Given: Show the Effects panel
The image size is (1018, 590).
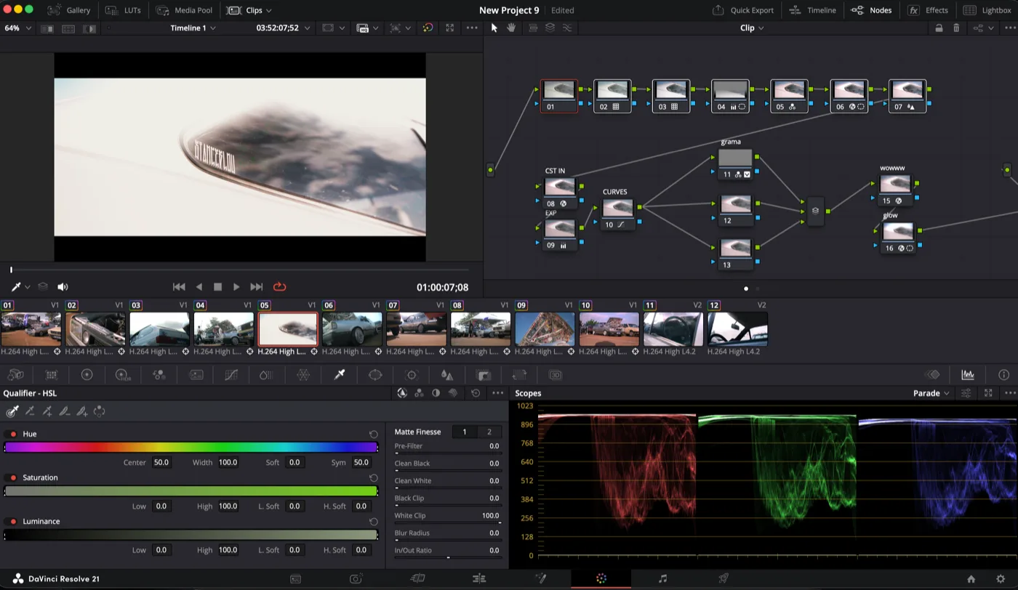Looking at the screenshot, I should (x=929, y=10).
